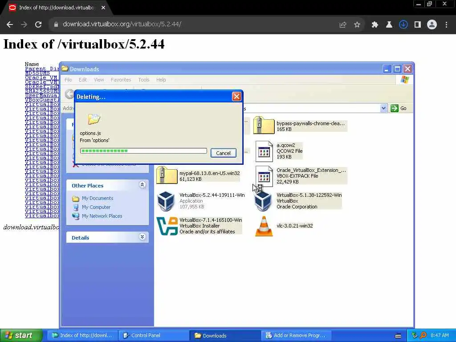
Task: Click the Downloads taskbar button
Action: (225, 335)
